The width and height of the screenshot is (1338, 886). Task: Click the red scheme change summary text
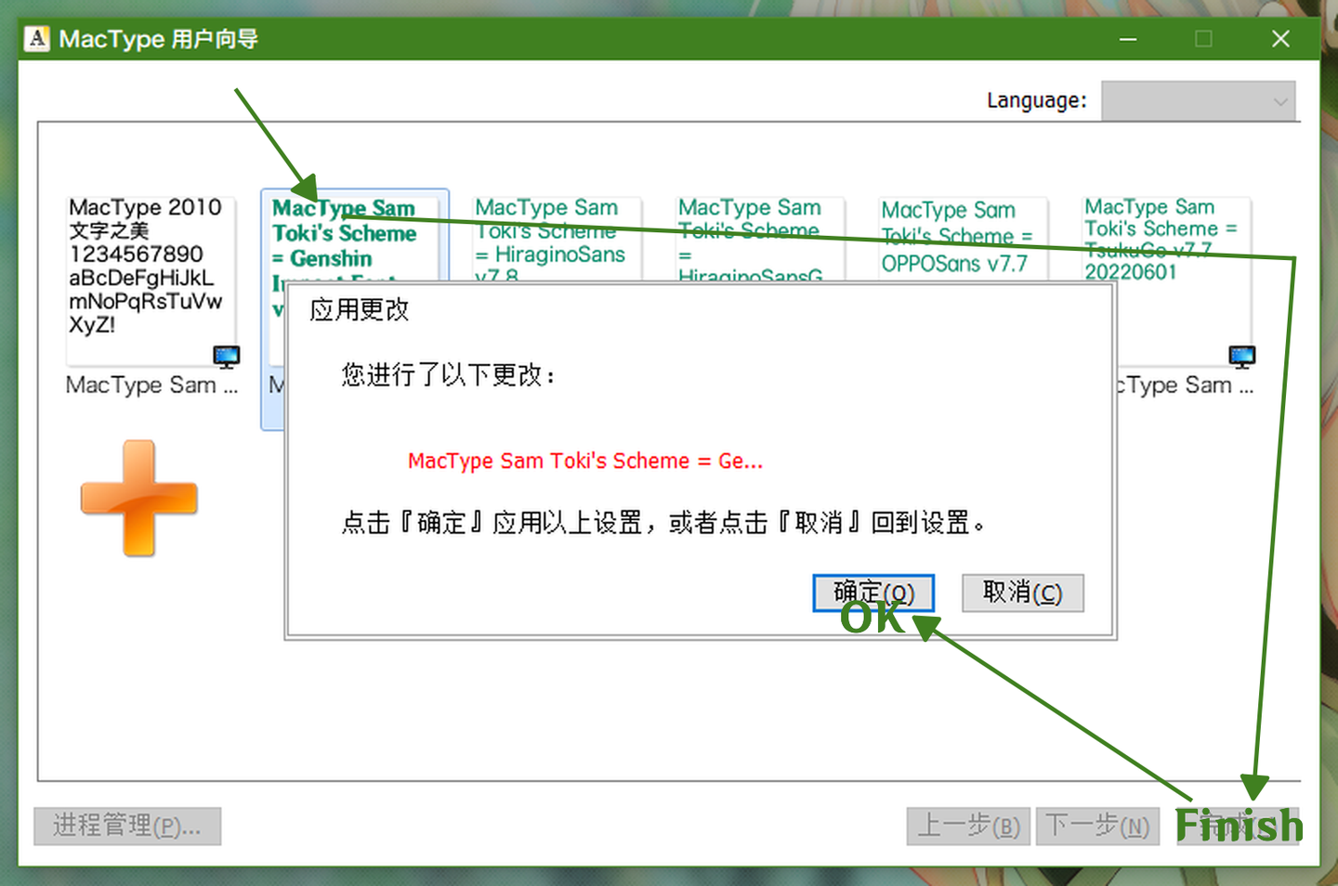click(585, 460)
